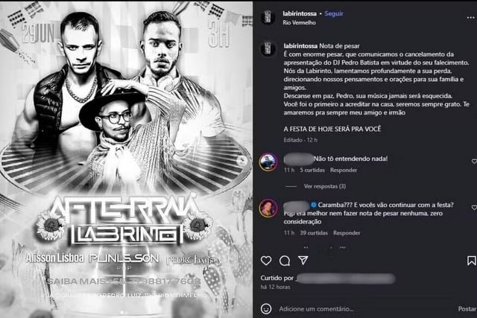Open comments with the speech bubble icon
This screenshot has width=477, height=318.
click(285, 261)
